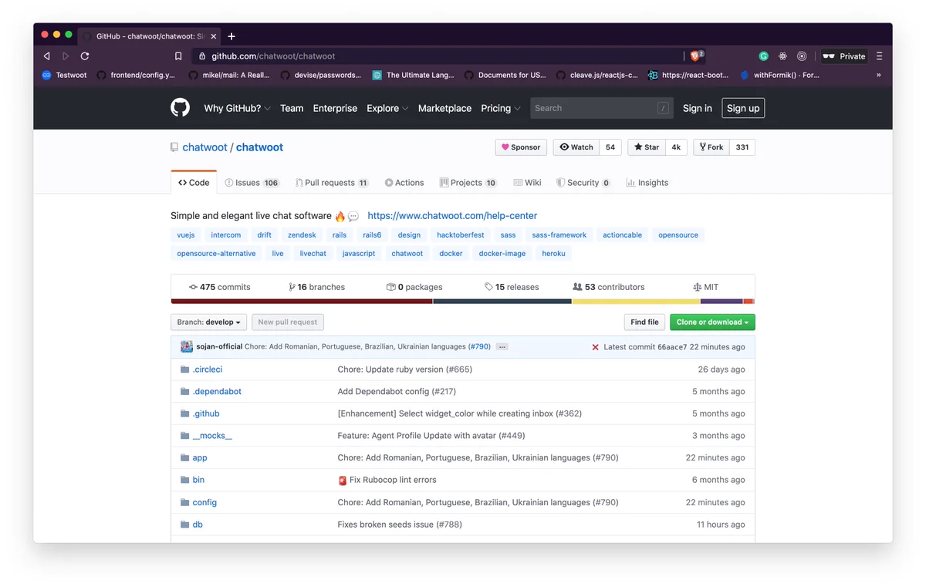Switch to the Insights tab
Viewport: 926px width, 587px height.
[x=647, y=183]
